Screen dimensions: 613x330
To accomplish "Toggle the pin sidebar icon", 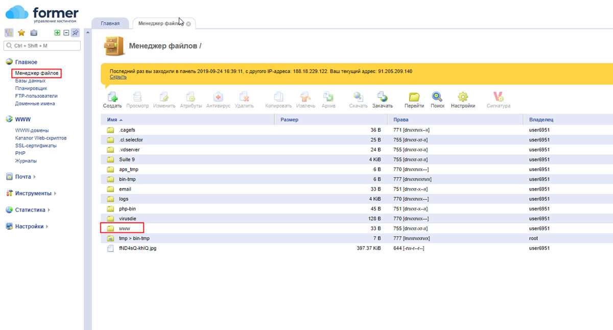I will pyautogui.click(x=75, y=33).
